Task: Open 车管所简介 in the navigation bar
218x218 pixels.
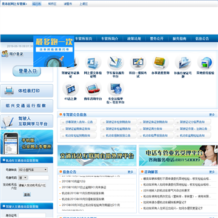Action: [x=110, y=39]
